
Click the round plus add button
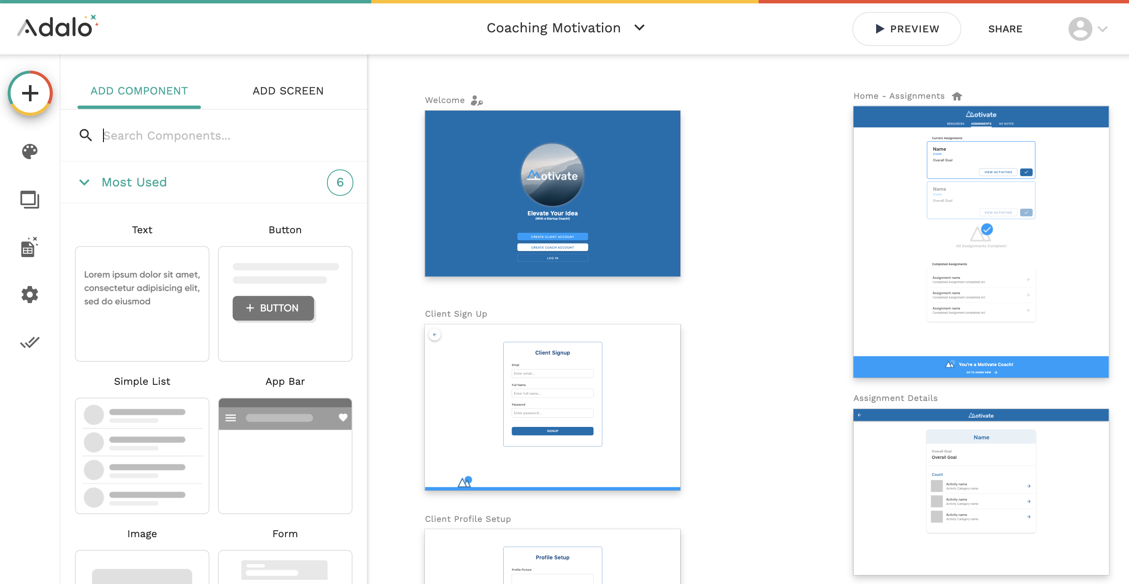(x=30, y=93)
